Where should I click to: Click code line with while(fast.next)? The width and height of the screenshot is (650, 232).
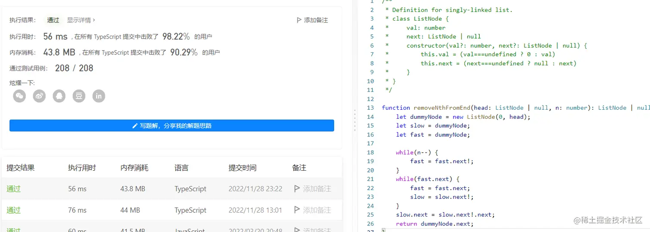click(428, 179)
